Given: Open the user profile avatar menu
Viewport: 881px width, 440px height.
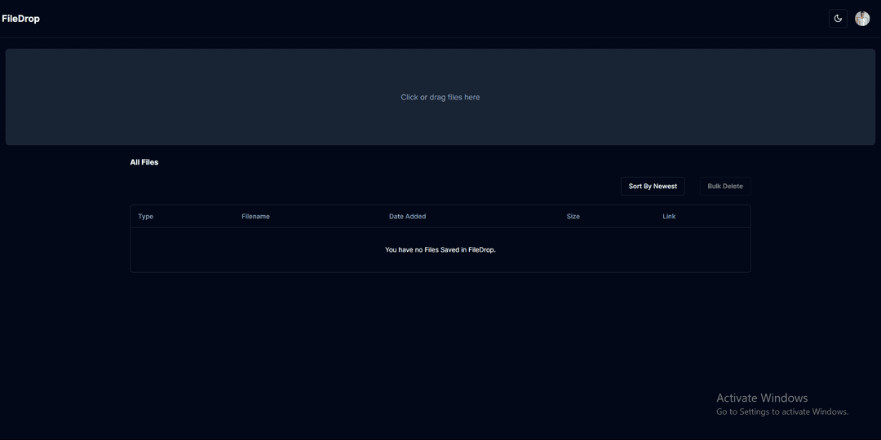Looking at the screenshot, I should click(x=862, y=19).
